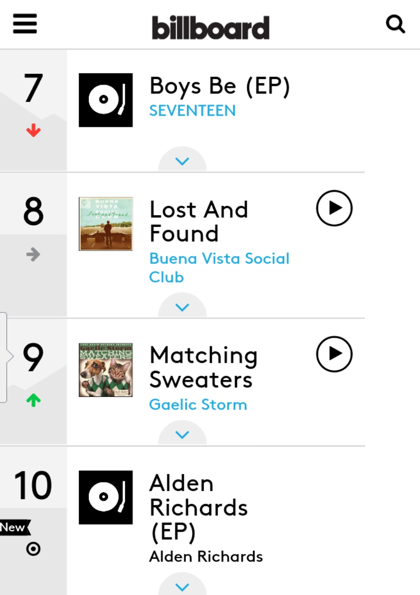Expand details for Alden Richards (EP)

pos(183,587)
